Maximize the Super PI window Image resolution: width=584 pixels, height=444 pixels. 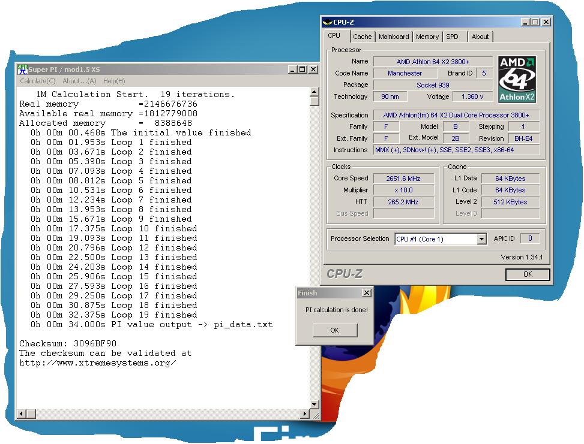[303, 70]
